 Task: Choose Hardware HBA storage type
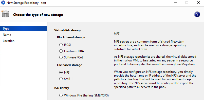(61, 51)
